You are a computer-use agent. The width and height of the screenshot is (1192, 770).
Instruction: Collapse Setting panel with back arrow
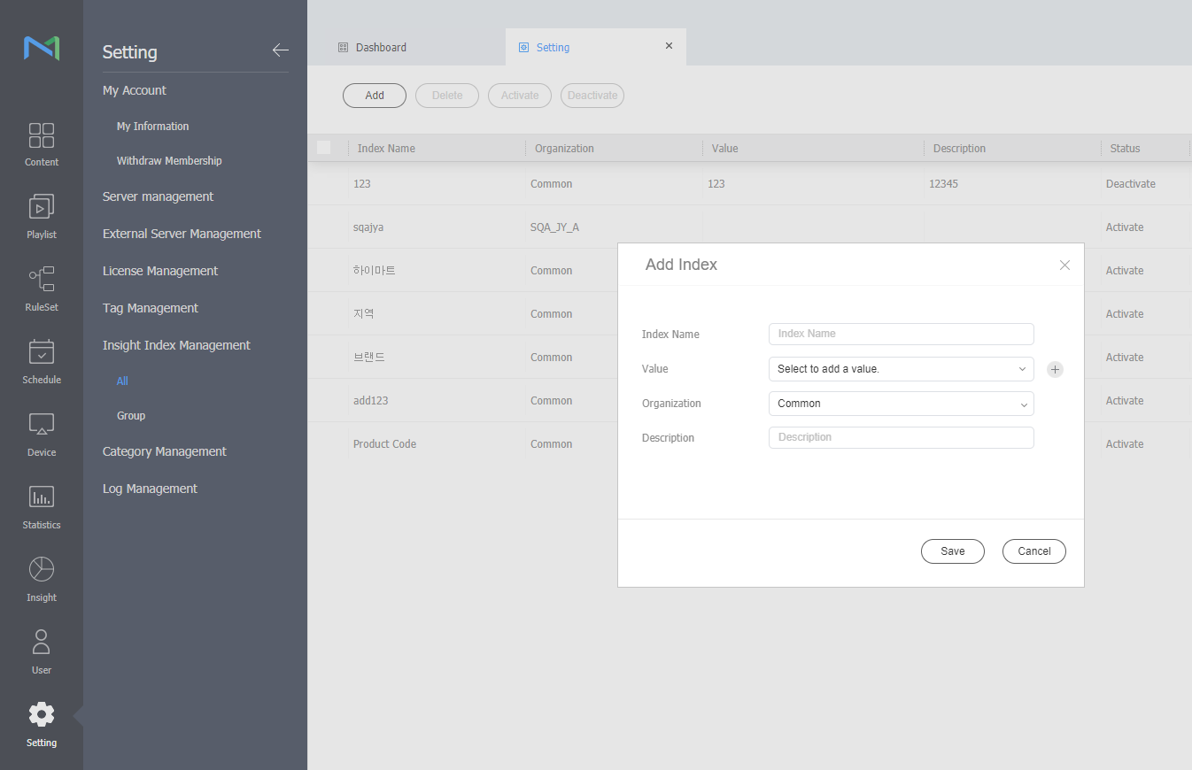(x=280, y=50)
